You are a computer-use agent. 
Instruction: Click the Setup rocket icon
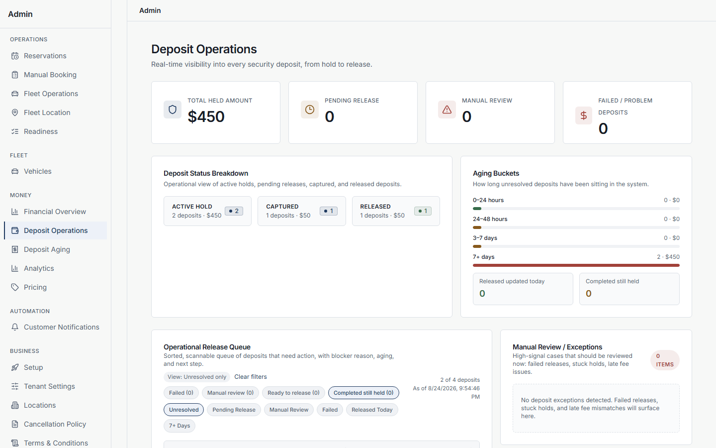(x=15, y=367)
